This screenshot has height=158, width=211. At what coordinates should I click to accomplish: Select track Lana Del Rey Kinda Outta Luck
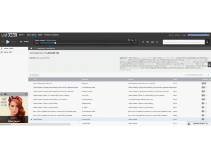pyautogui.click(x=43, y=84)
